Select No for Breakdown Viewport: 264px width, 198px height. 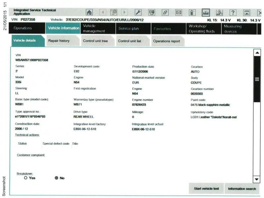click(56, 178)
